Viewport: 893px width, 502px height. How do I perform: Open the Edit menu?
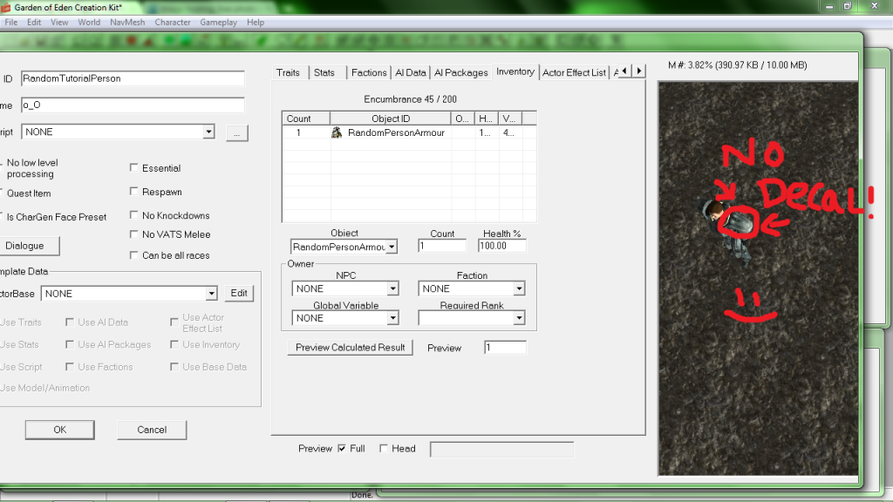[x=34, y=22]
